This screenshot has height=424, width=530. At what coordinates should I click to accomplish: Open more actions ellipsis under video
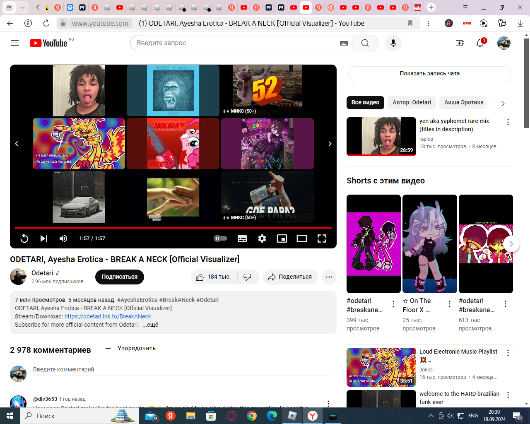coord(329,277)
